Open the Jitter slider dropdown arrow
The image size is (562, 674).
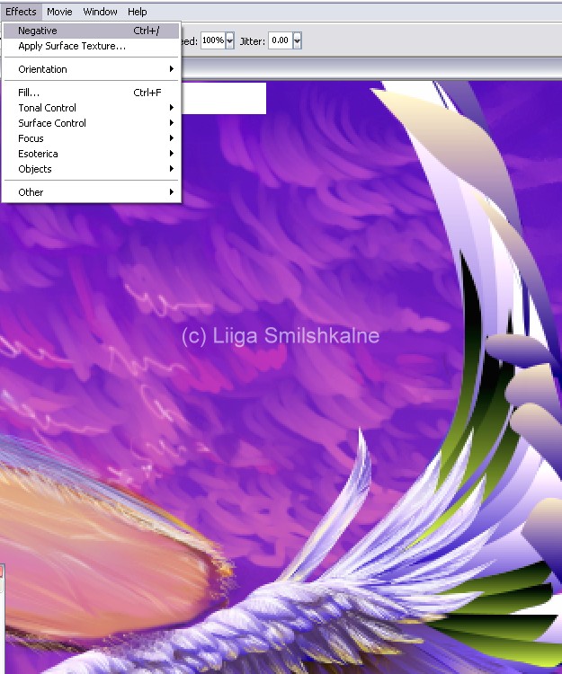tap(297, 40)
